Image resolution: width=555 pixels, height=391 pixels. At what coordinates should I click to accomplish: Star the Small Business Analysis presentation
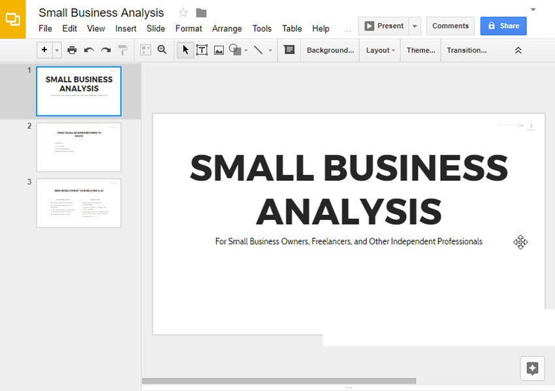point(182,12)
